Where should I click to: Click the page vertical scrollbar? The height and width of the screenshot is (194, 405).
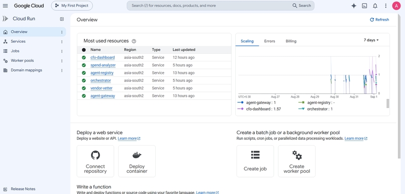click(x=399, y=86)
